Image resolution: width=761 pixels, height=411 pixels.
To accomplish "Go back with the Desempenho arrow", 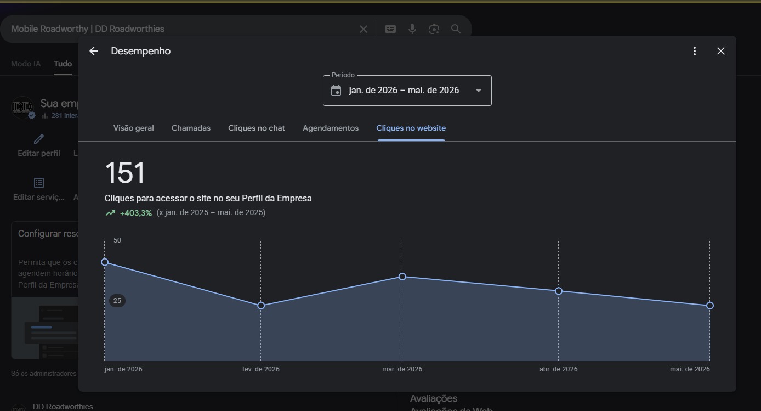I will (x=94, y=51).
